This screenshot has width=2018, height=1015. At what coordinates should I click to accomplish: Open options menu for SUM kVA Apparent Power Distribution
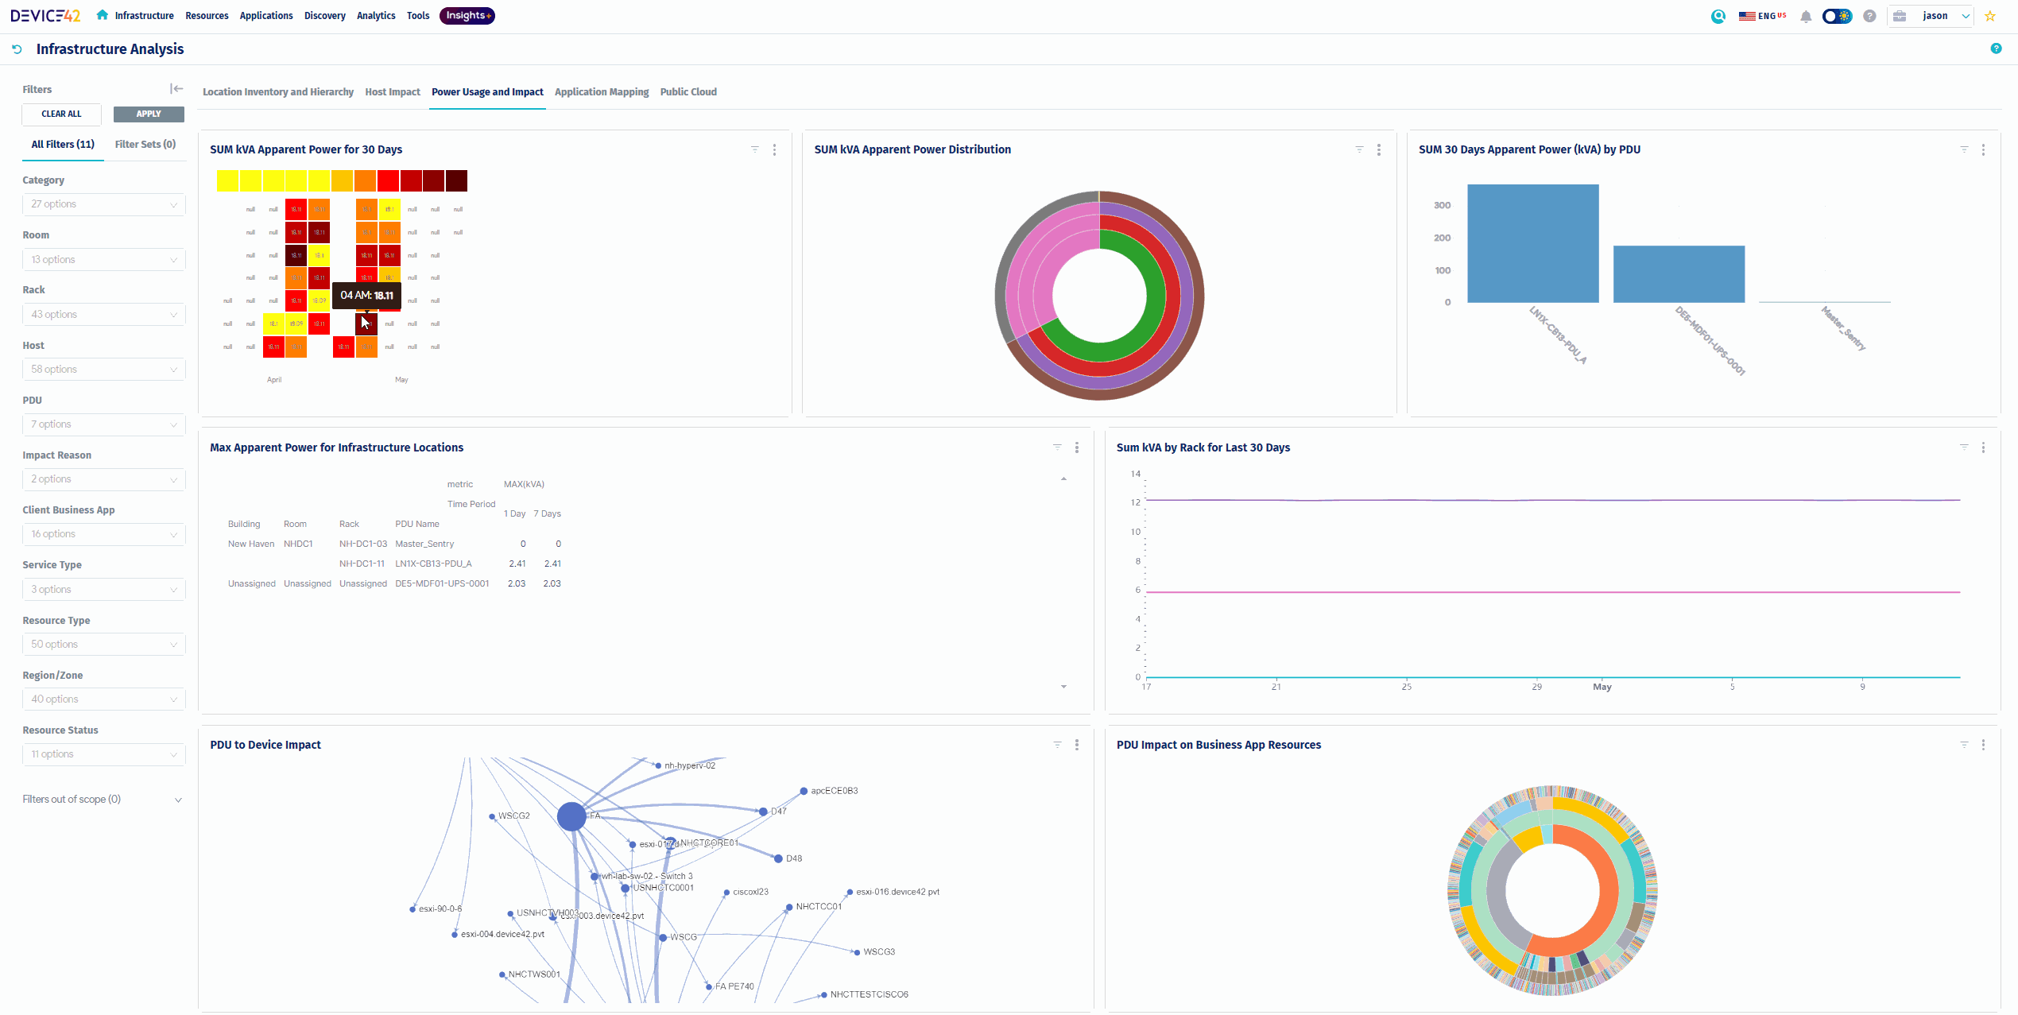1379,149
